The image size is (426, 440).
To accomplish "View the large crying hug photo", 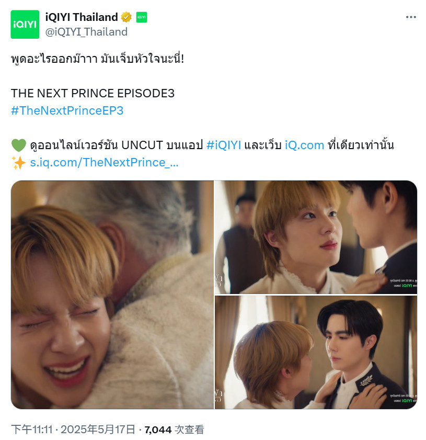I will 112,295.
